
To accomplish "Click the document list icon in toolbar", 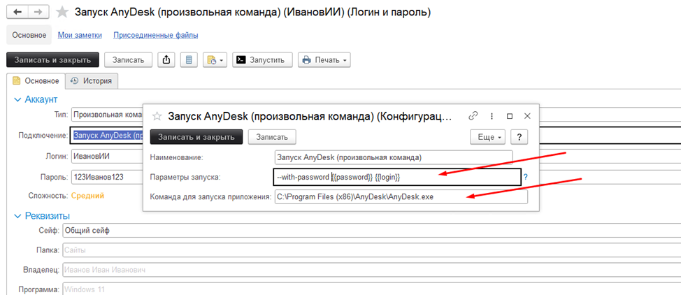I will 188,60.
